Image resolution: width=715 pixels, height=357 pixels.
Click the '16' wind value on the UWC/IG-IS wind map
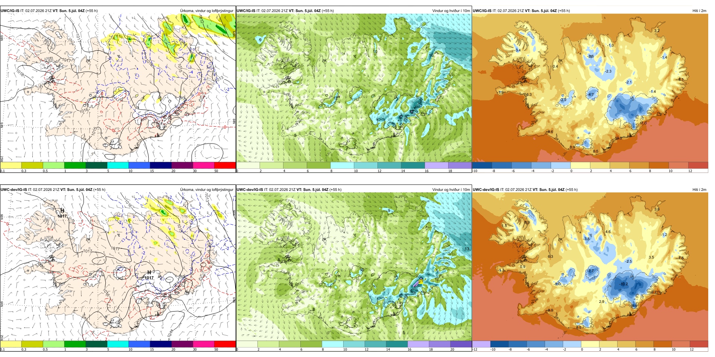point(431,55)
